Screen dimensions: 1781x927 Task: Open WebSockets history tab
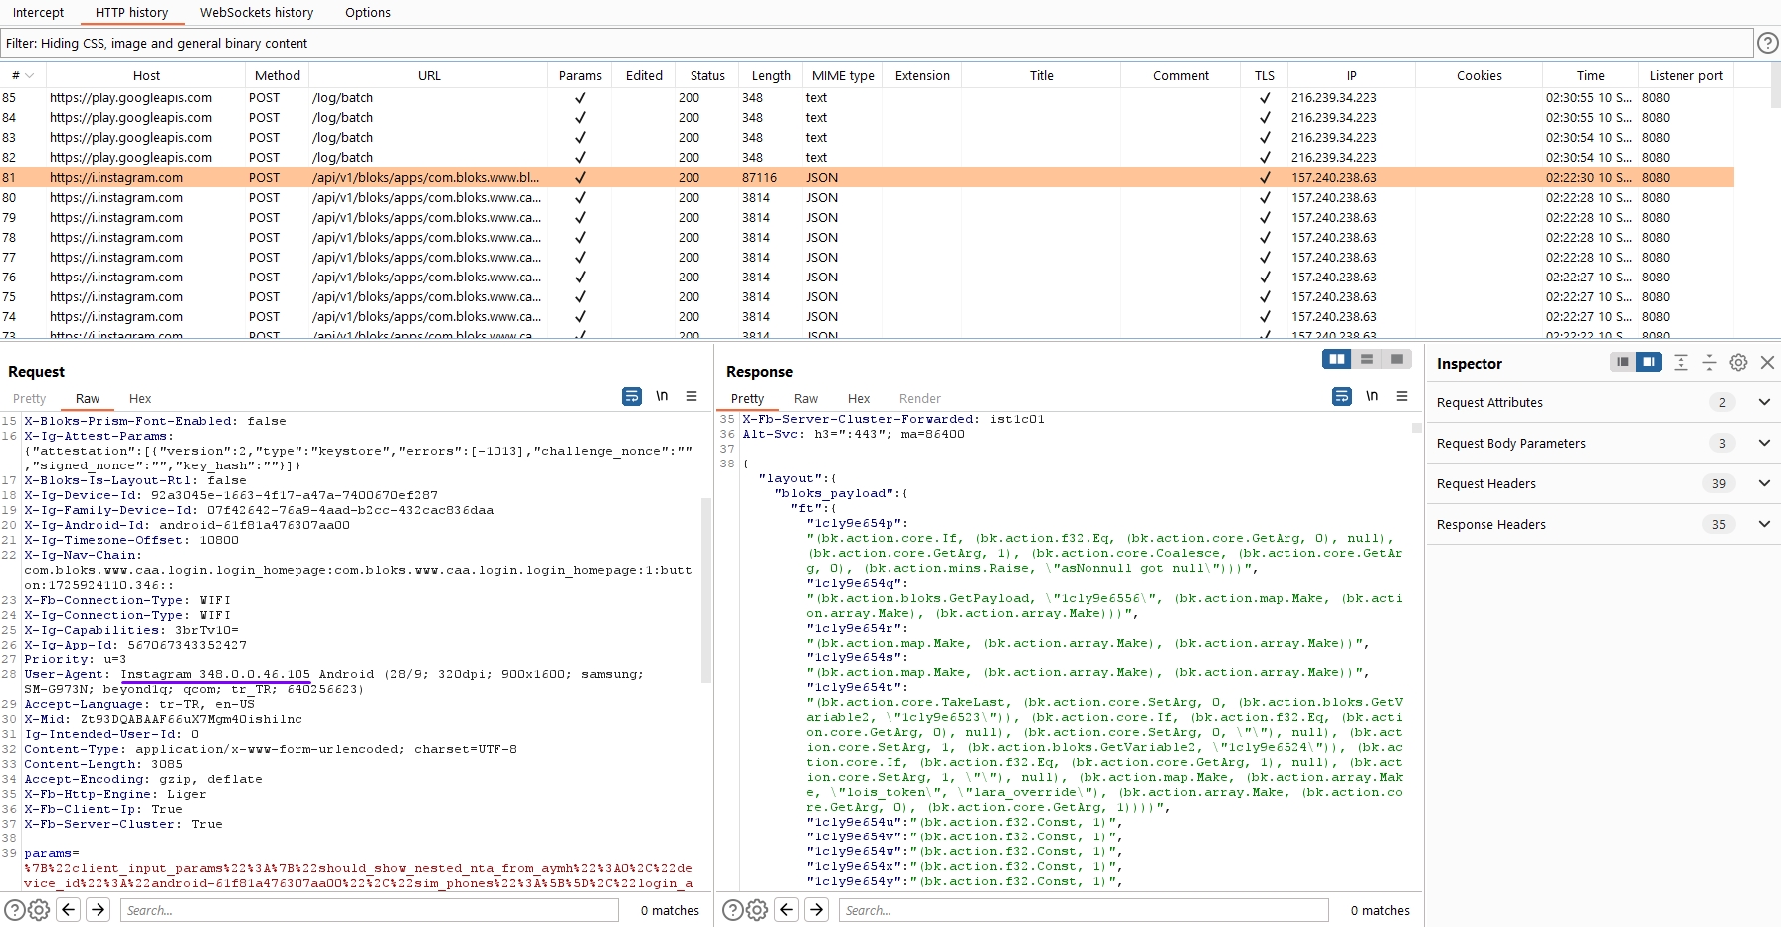coord(257,12)
